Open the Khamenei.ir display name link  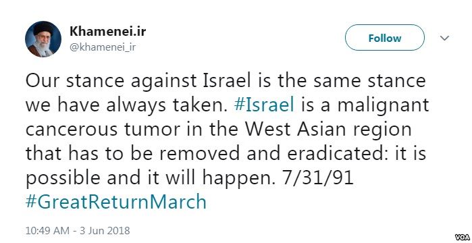(x=108, y=31)
